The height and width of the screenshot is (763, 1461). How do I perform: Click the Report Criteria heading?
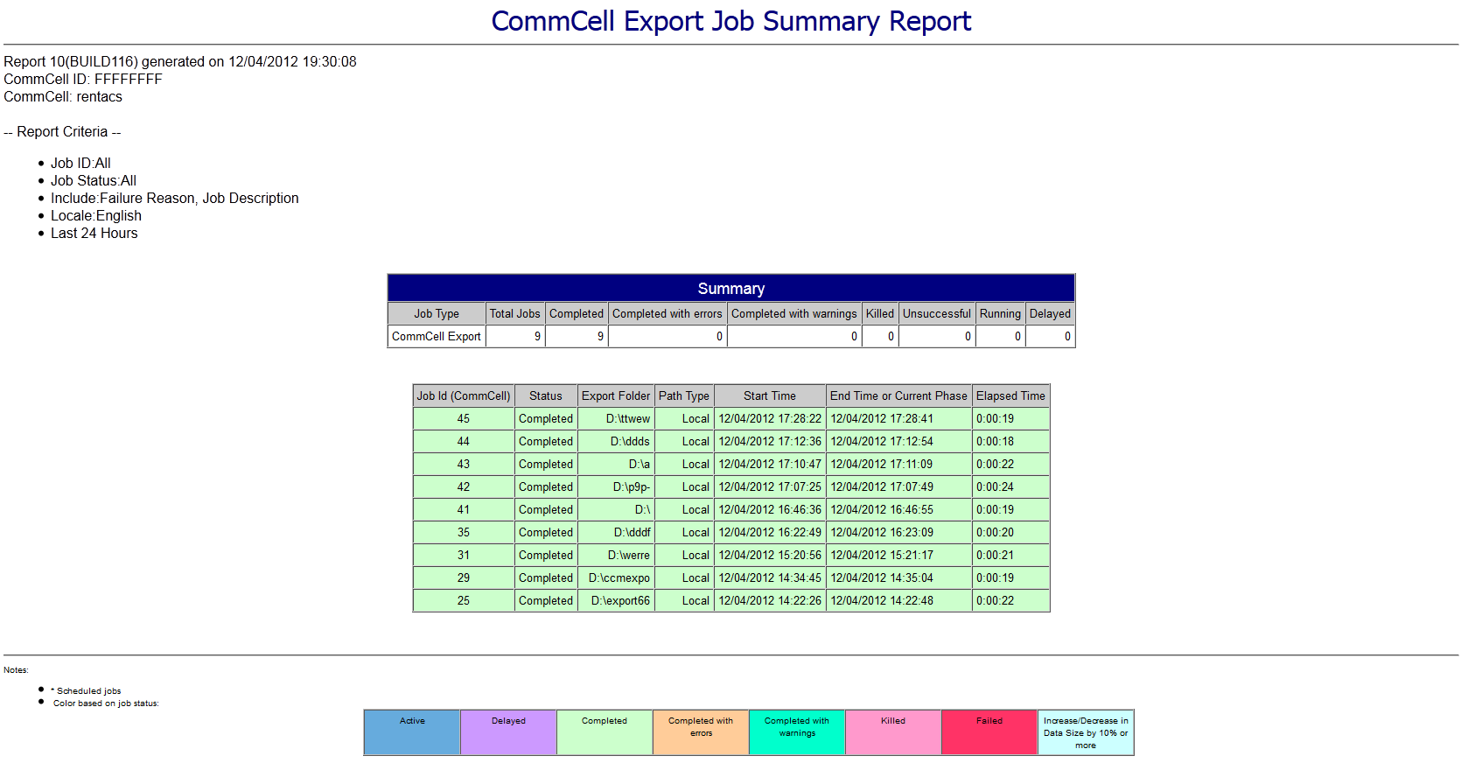click(x=62, y=131)
